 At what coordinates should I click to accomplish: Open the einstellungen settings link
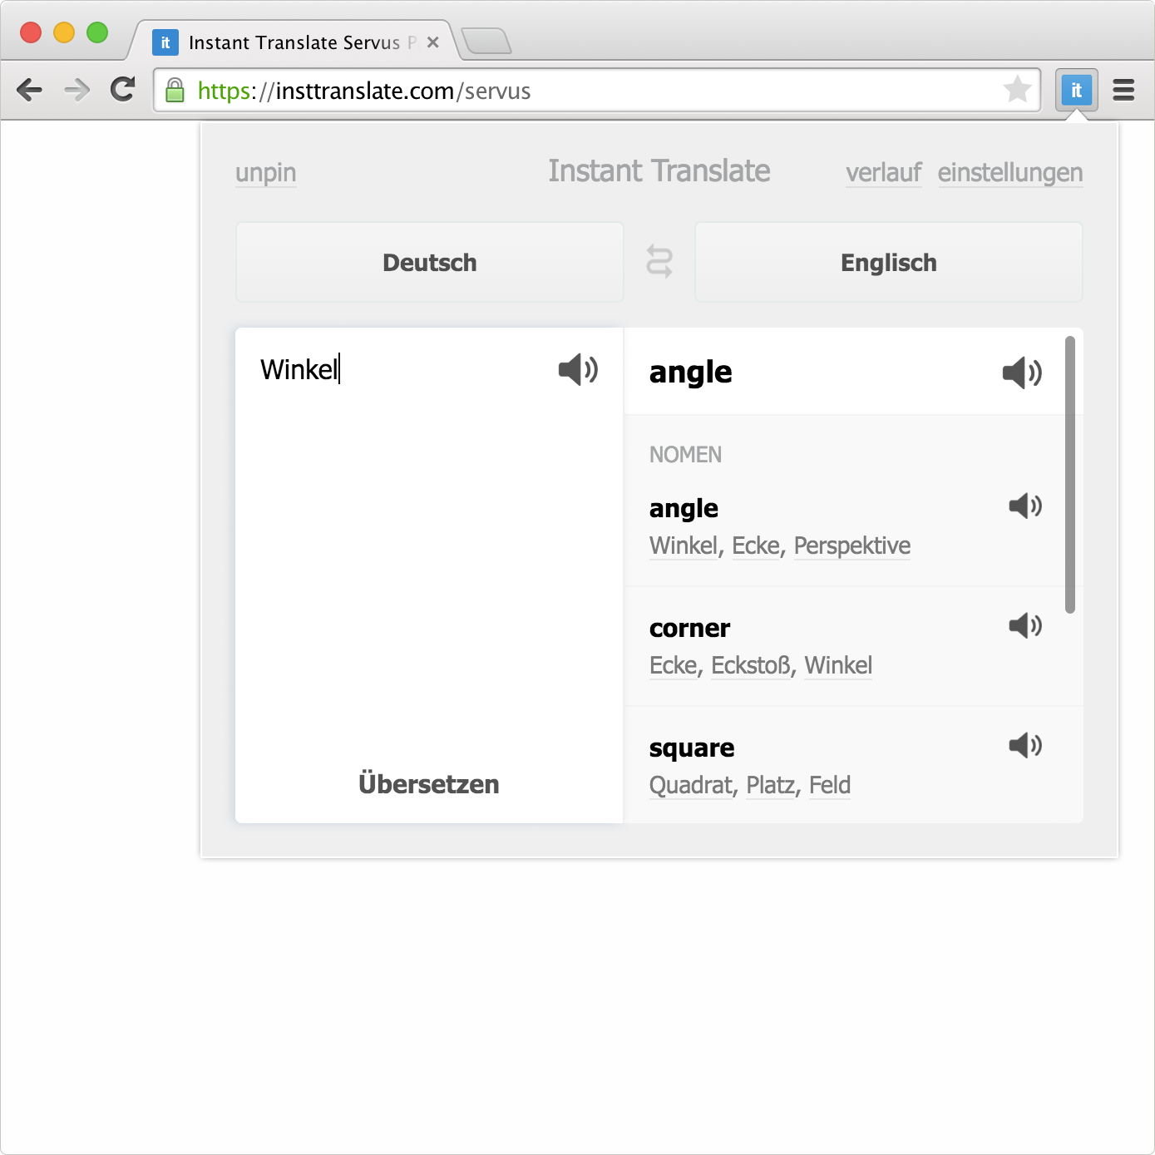(x=1010, y=173)
